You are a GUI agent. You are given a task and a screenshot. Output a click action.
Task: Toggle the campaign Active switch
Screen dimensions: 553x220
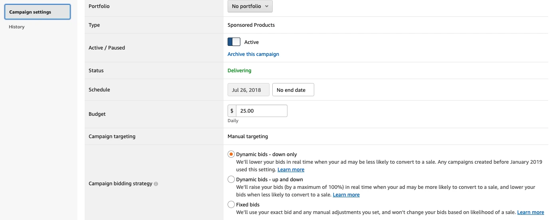pos(234,42)
